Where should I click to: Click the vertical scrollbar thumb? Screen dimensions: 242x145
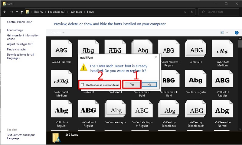tap(240, 44)
